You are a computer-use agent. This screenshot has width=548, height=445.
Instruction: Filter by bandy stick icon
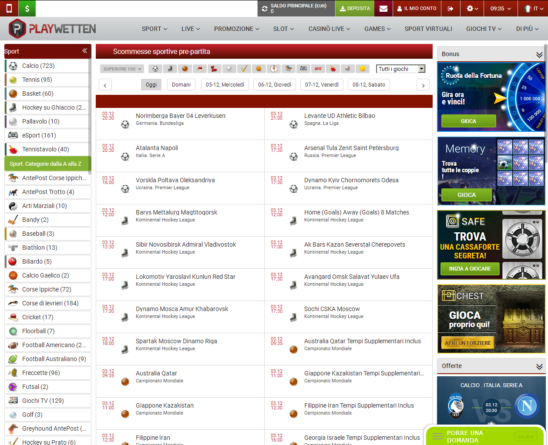(244, 69)
